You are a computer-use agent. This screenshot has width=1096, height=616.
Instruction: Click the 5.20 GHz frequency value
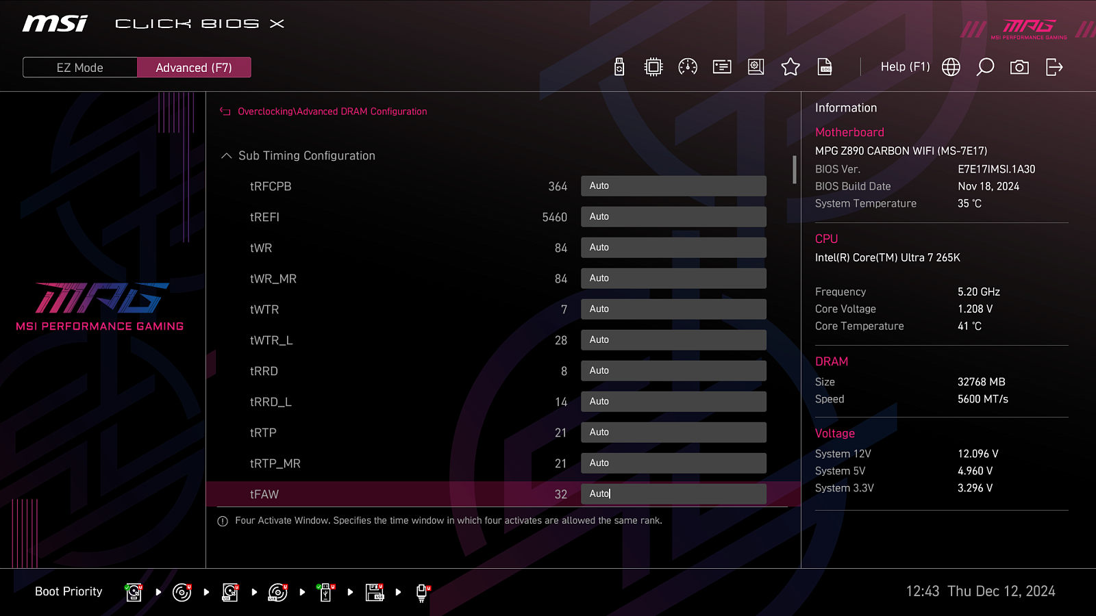coord(979,292)
